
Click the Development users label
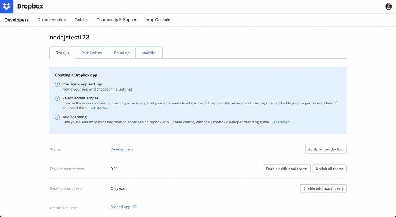click(x=66, y=188)
